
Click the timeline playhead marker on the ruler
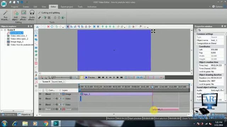point(153,87)
